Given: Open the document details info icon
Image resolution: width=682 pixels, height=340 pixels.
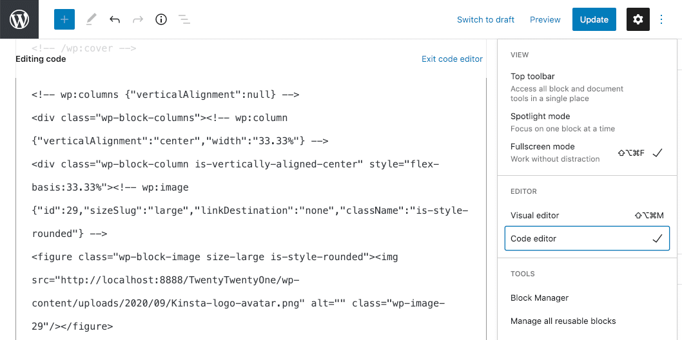Looking at the screenshot, I should pyautogui.click(x=161, y=19).
